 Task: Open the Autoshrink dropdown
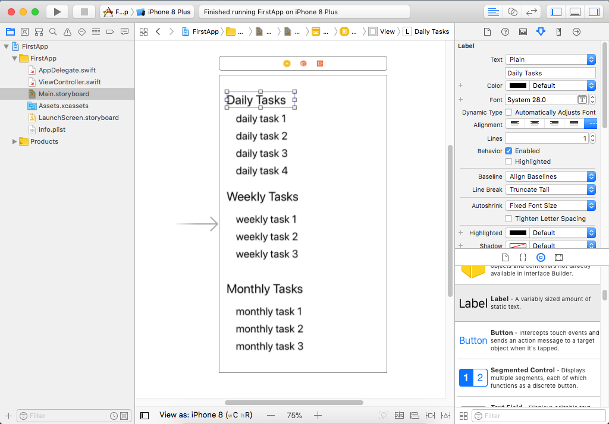pos(550,205)
